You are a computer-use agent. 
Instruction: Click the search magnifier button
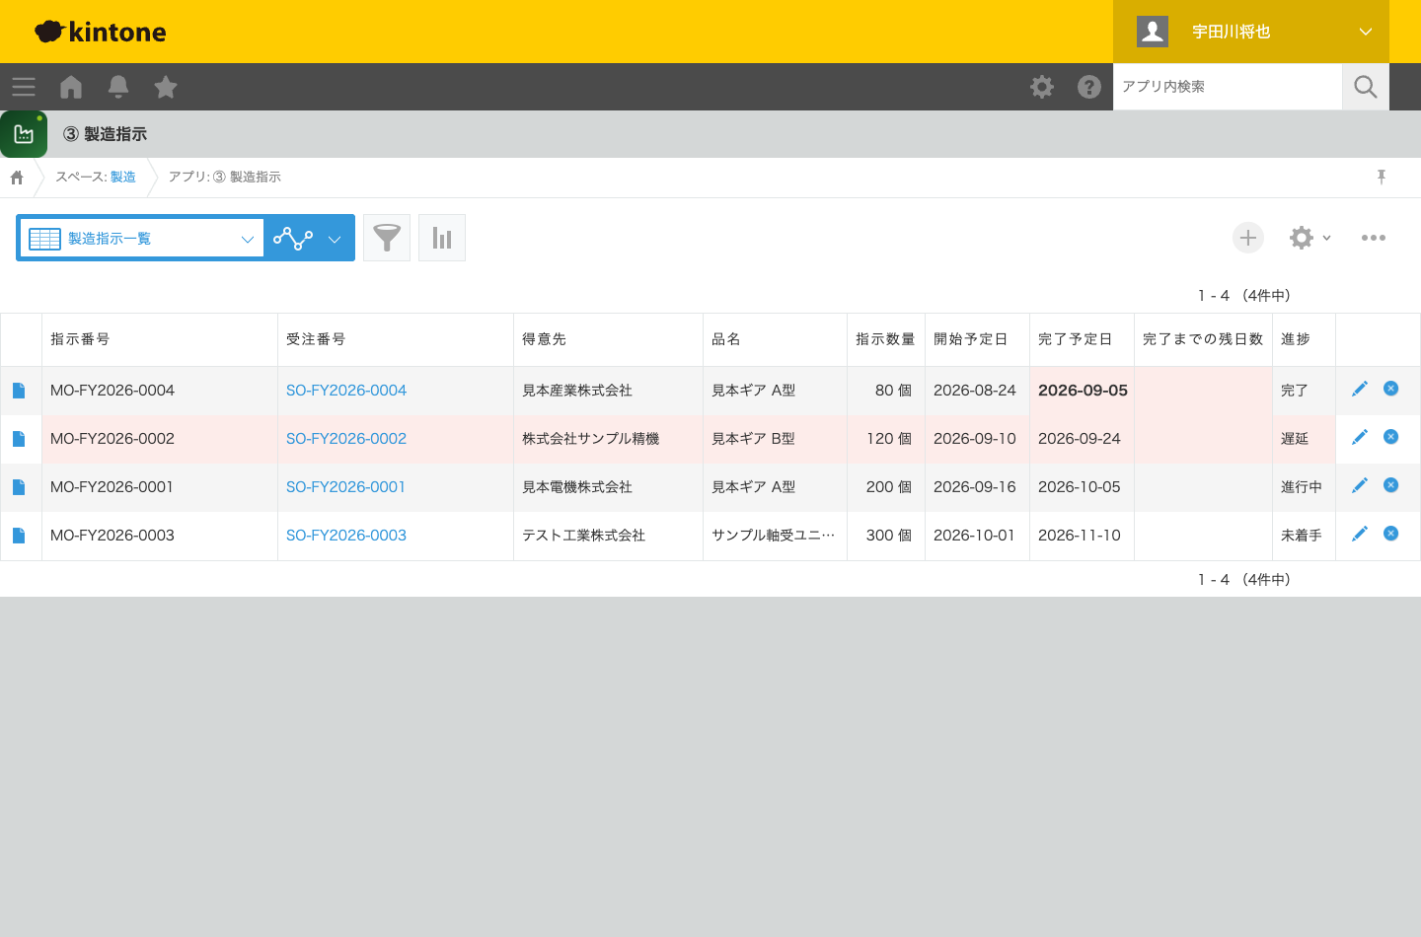point(1366,87)
